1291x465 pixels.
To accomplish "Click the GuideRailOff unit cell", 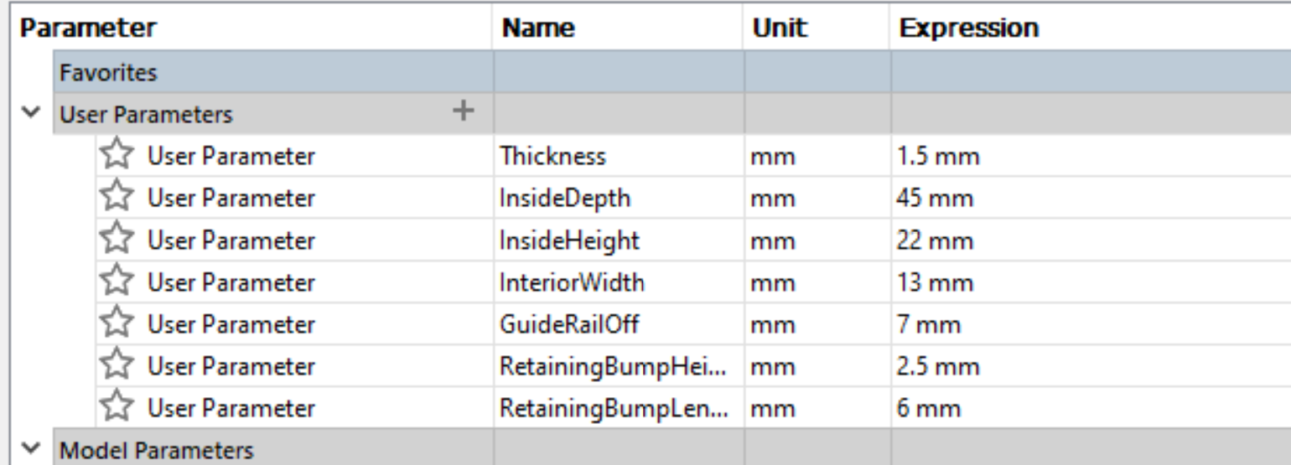I will click(x=771, y=324).
